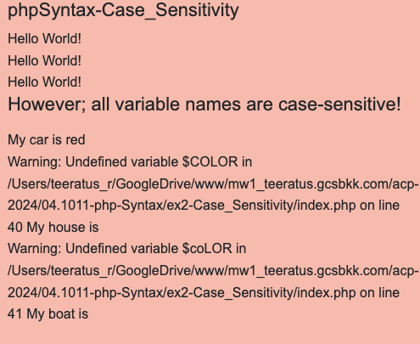Click the word "red" in car sentence

[76, 140]
